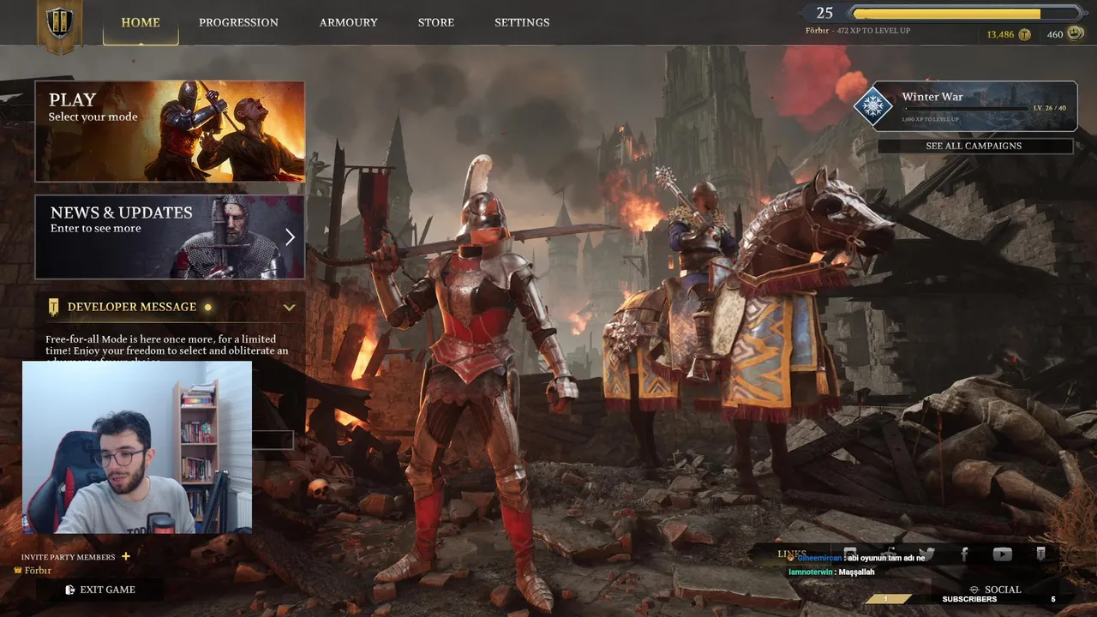Click the Developer Message badge icon
1097x617 pixels.
(x=54, y=307)
